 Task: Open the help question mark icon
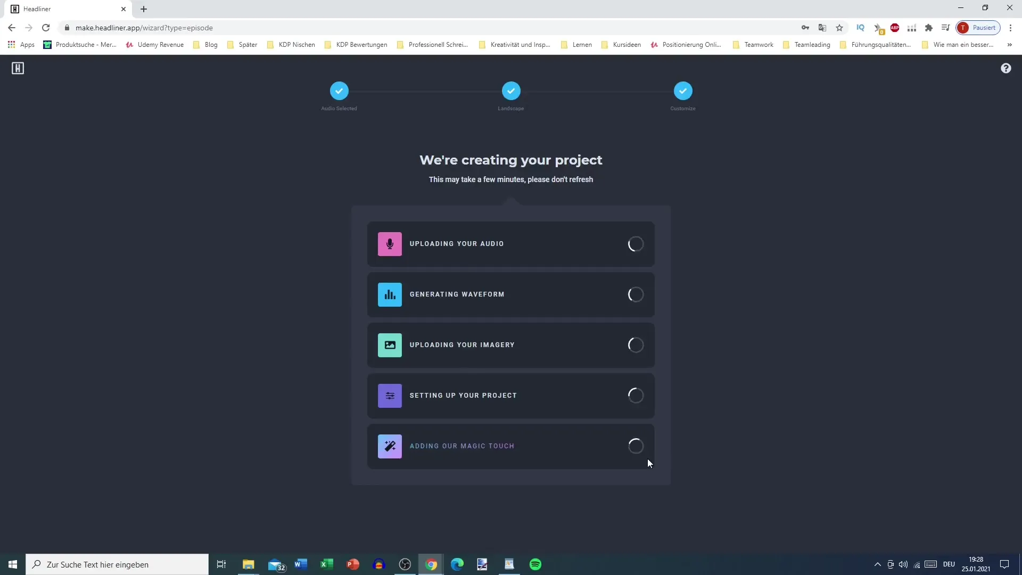(x=1005, y=68)
